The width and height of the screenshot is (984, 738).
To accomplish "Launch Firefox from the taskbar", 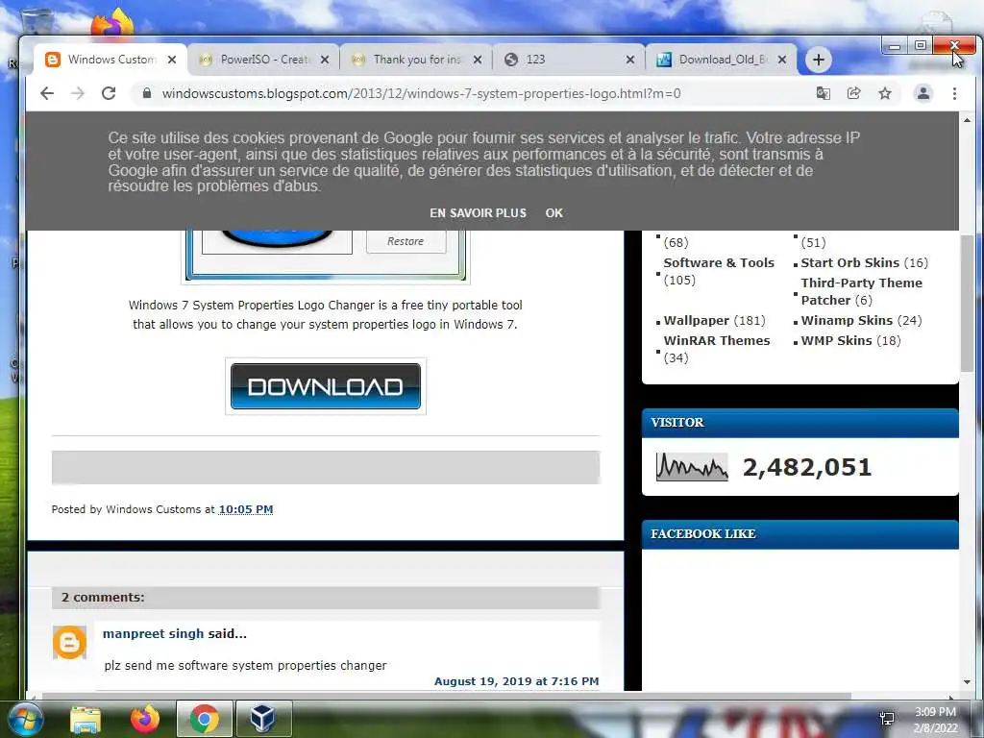I will tap(145, 719).
